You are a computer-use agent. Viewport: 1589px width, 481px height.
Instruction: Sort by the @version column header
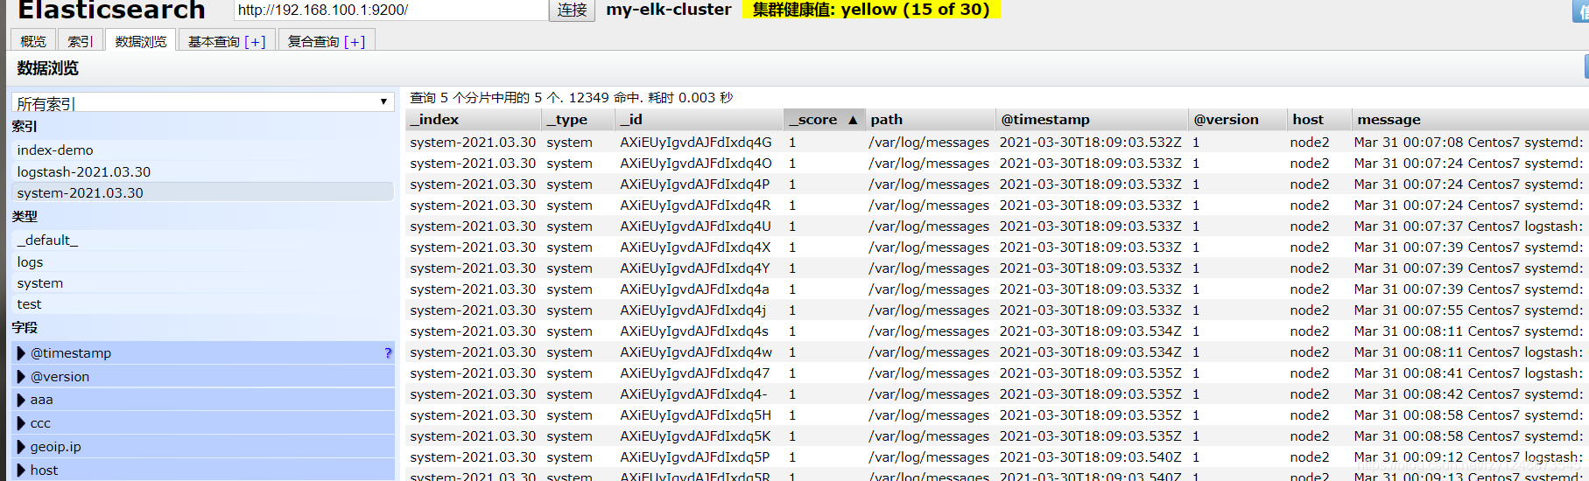(1237, 119)
